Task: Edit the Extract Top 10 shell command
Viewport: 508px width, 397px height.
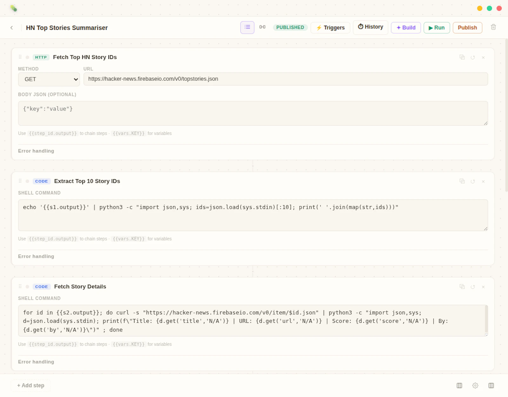Action: 253,215
